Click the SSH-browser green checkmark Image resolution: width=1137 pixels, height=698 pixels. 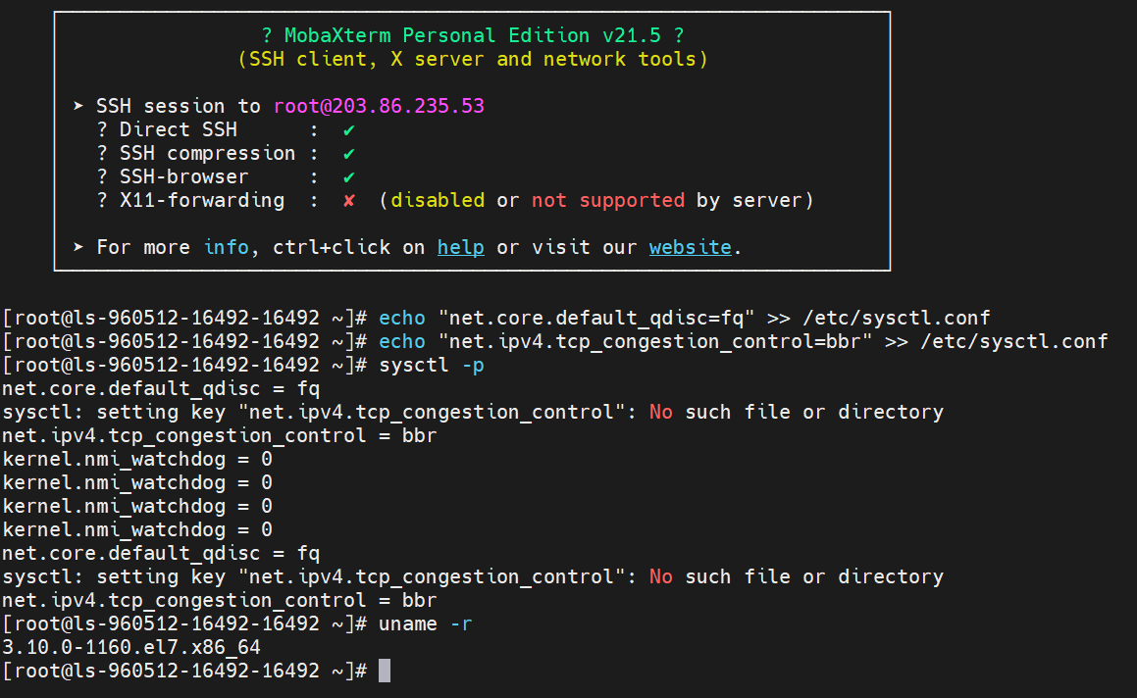(x=348, y=176)
